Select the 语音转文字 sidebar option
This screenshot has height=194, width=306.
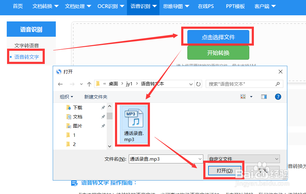(26, 56)
